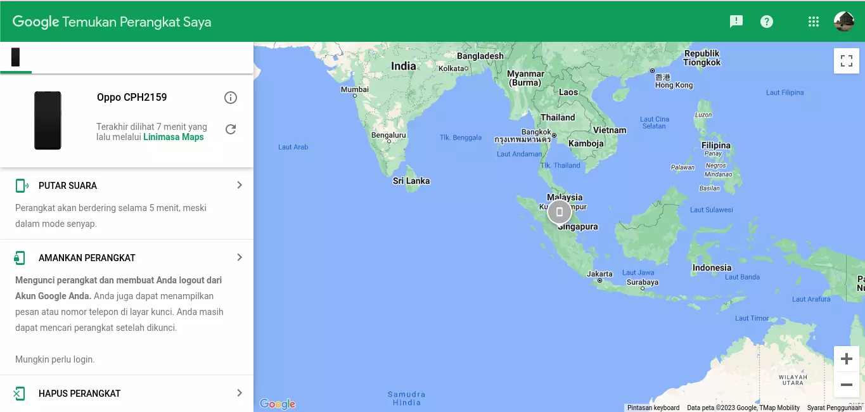Click the Hapus Perangkat erase icon

[19, 394]
